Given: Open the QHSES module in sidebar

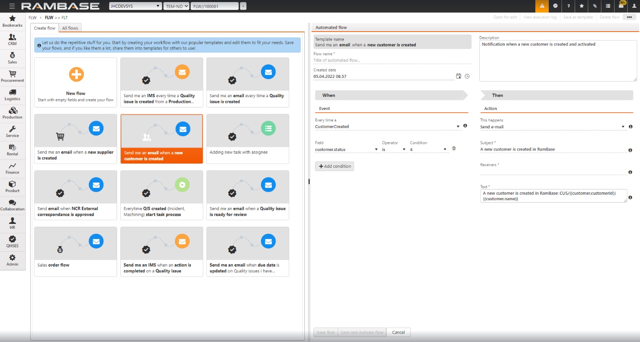Looking at the screenshot, I should point(12,242).
